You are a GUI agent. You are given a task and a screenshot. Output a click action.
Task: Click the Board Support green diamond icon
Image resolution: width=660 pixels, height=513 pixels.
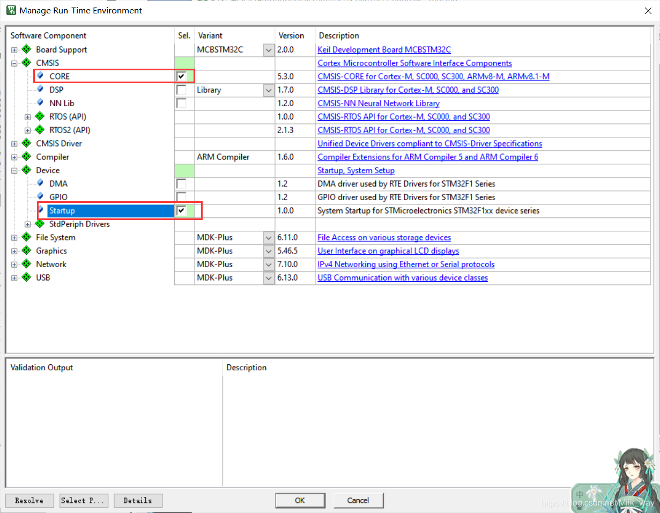click(26, 49)
